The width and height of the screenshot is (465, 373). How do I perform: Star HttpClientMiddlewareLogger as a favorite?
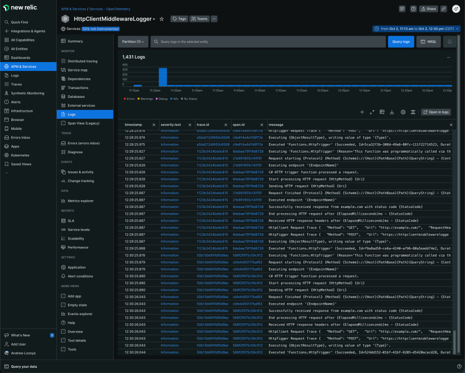click(161, 18)
